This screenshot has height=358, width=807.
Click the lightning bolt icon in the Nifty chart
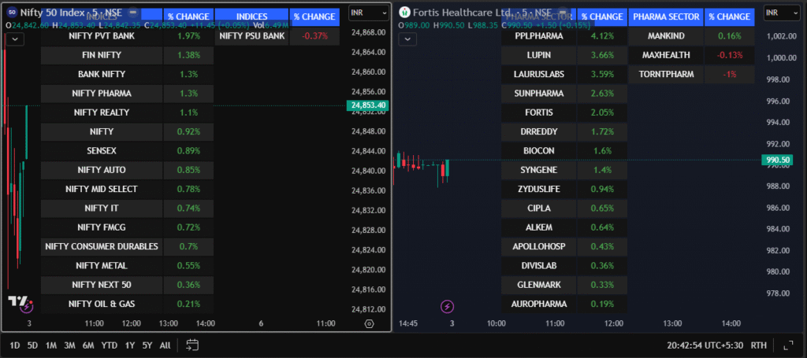click(26, 308)
